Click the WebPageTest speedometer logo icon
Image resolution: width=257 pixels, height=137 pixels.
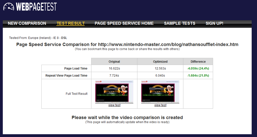(x=9, y=7)
